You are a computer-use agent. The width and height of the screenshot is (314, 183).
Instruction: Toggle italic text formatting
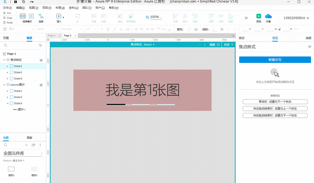click(x=114, y=29)
